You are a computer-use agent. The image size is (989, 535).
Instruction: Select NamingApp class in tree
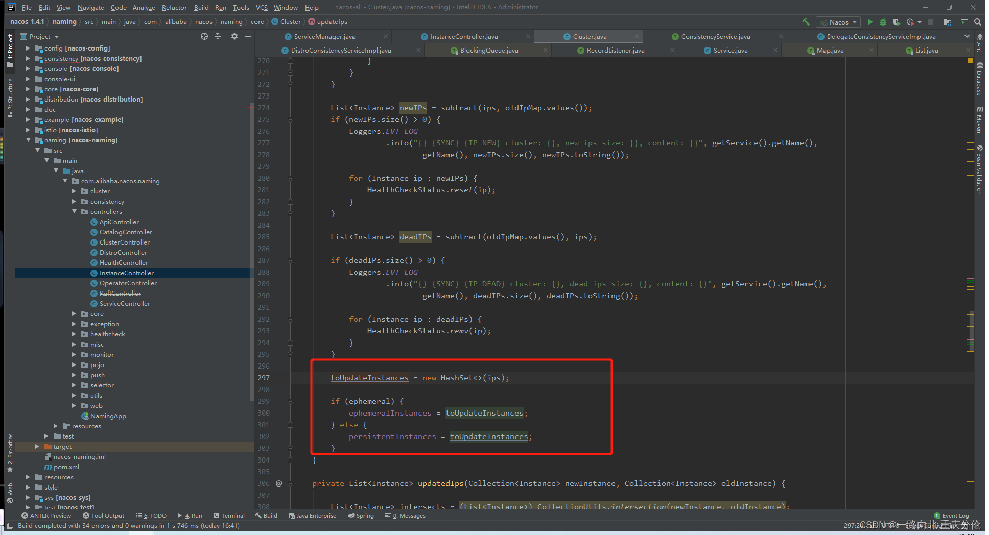[x=108, y=416]
